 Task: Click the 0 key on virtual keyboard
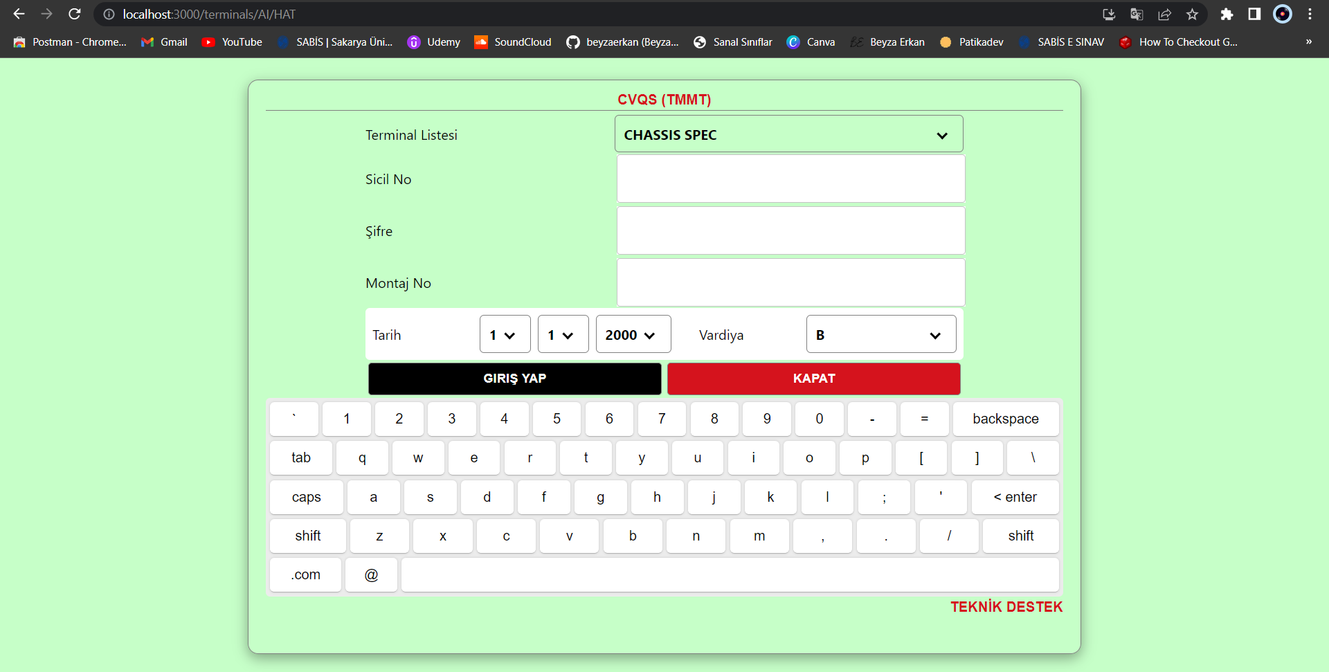pyautogui.click(x=820, y=419)
